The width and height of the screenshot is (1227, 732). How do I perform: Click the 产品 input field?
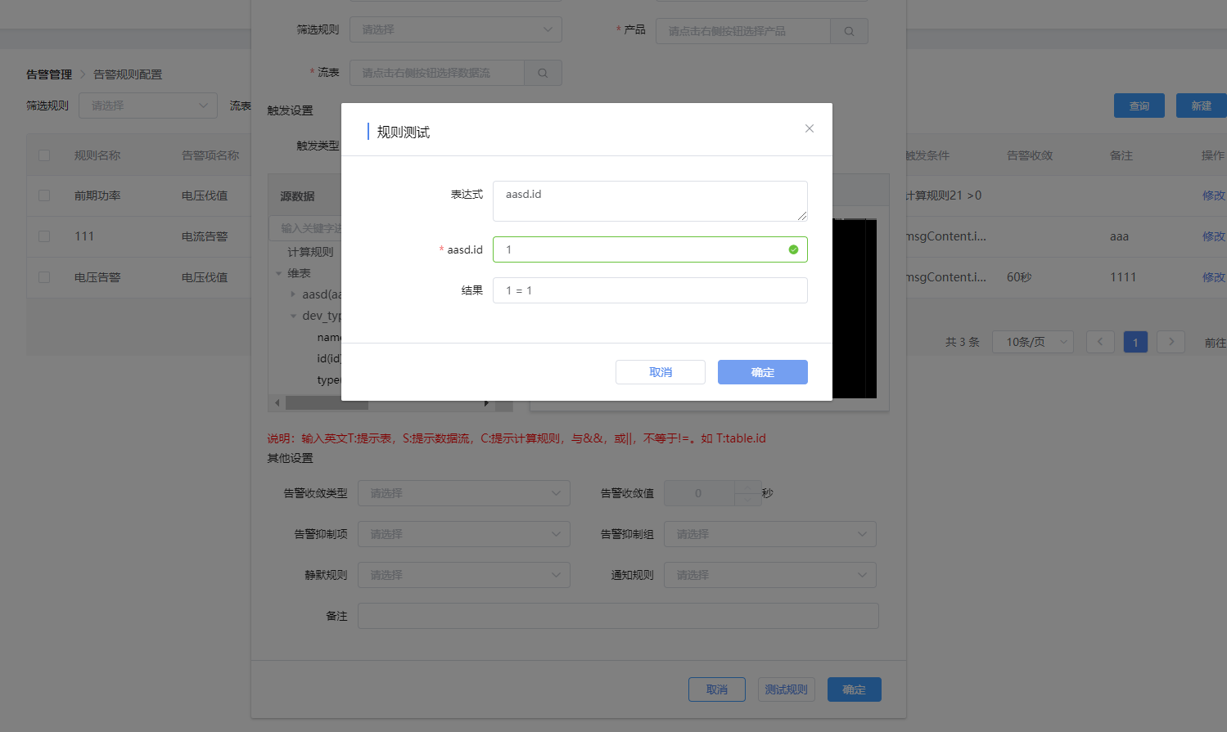(x=743, y=31)
